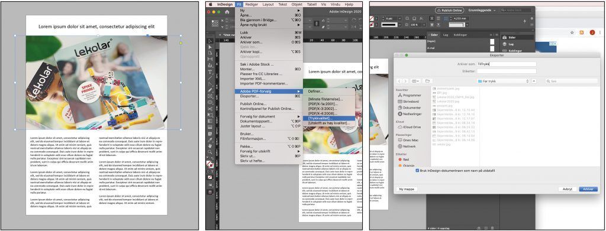The height and width of the screenshot is (231, 606).
Task: Open the view mode dropdown in Eksporter dialog
Action: 415,81
